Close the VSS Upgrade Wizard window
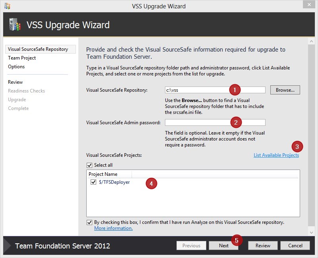The height and width of the screenshot is (258, 318). click(x=309, y=4)
